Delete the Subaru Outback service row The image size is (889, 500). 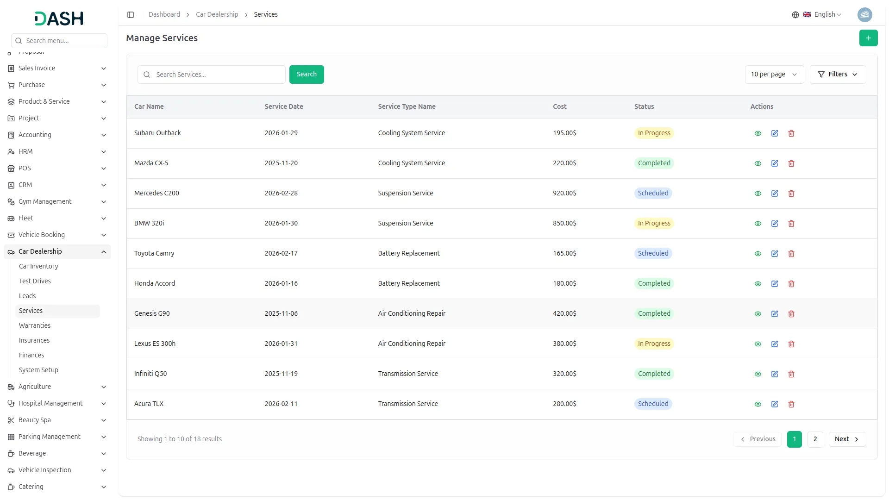pyautogui.click(x=791, y=133)
